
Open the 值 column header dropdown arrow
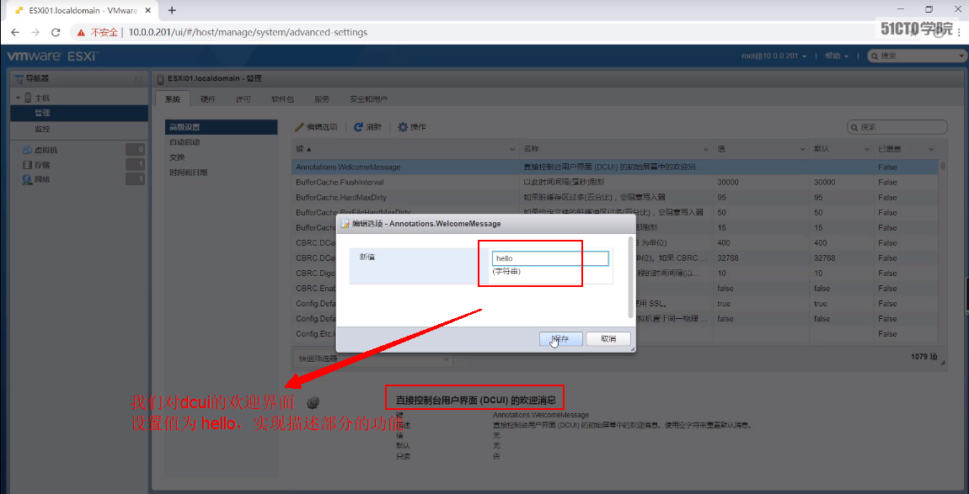[x=803, y=150]
